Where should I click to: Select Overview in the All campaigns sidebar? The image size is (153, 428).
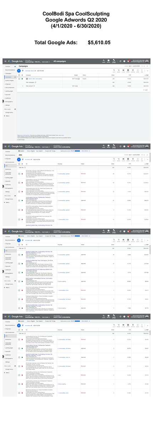(x=8, y=66)
